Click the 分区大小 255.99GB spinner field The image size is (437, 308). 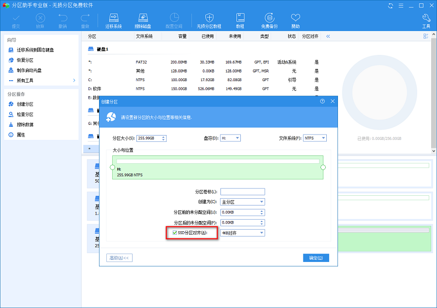pos(151,138)
